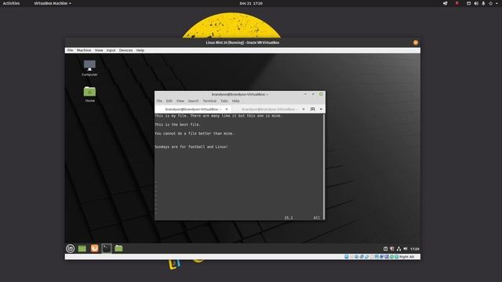The height and width of the screenshot is (282, 502).
Task: Open the terminal View menu
Action: [180, 101]
